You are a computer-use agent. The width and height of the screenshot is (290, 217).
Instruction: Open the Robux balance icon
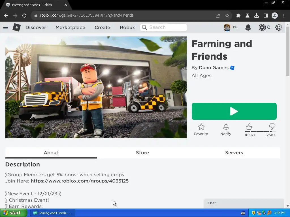click(x=262, y=27)
